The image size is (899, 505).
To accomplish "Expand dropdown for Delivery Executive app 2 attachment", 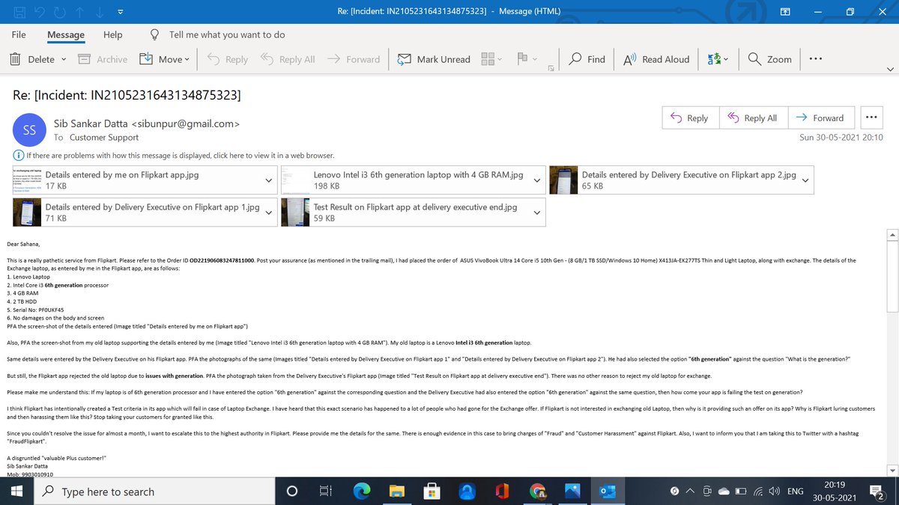I will point(805,180).
